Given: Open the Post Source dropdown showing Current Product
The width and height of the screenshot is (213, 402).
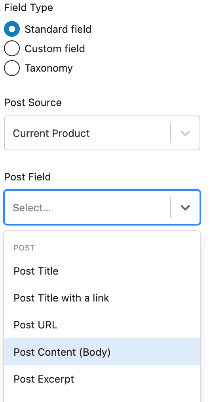Looking at the screenshot, I should click(x=102, y=133).
